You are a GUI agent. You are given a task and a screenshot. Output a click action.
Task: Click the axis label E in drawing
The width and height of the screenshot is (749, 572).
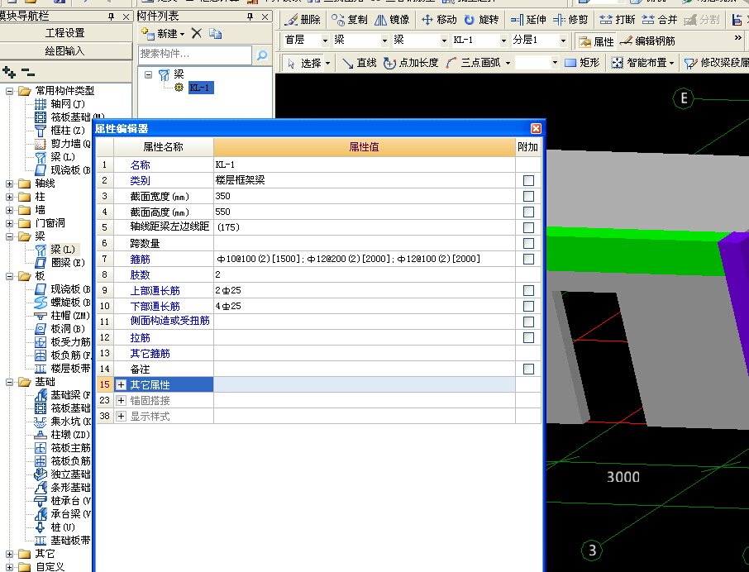coord(683,98)
